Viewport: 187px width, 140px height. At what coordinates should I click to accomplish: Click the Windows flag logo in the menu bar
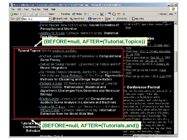(173, 9)
